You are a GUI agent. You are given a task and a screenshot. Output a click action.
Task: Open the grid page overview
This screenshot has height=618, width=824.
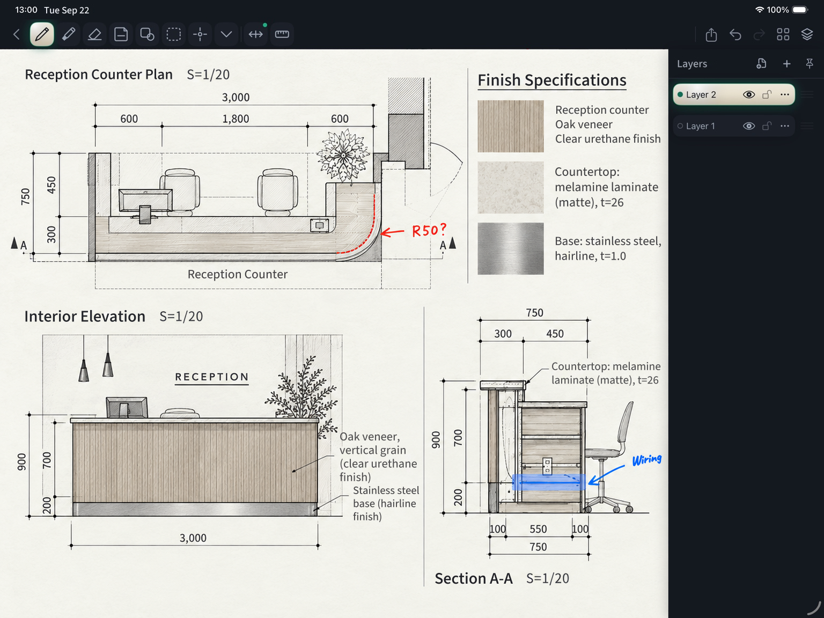point(783,35)
